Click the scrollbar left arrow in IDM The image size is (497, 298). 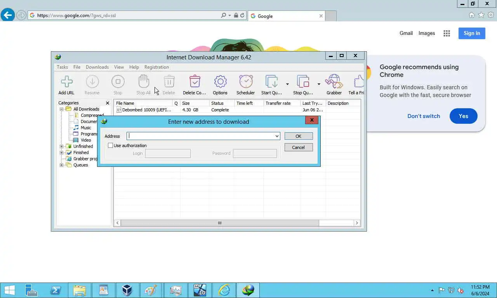(117, 223)
